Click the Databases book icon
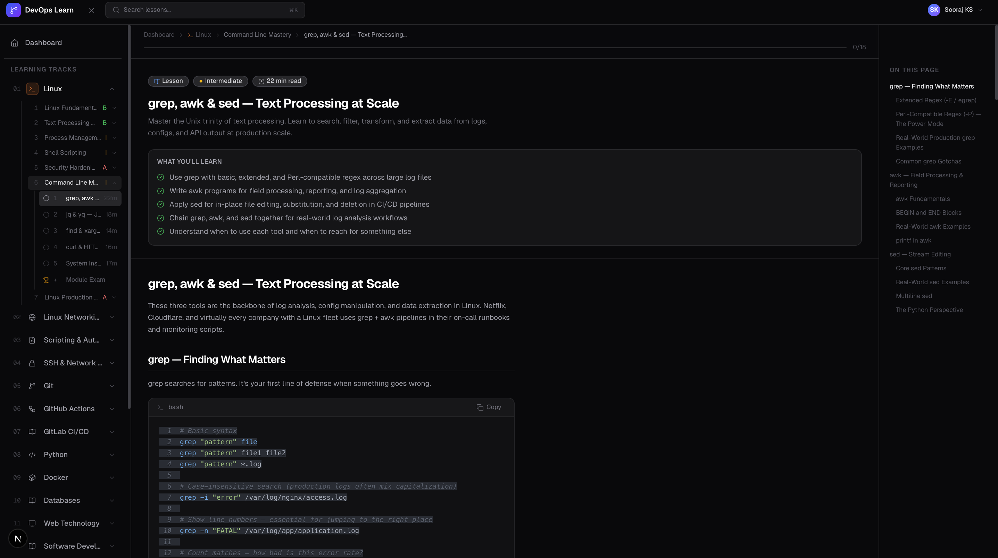This screenshot has width=998, height=558. 32,500
